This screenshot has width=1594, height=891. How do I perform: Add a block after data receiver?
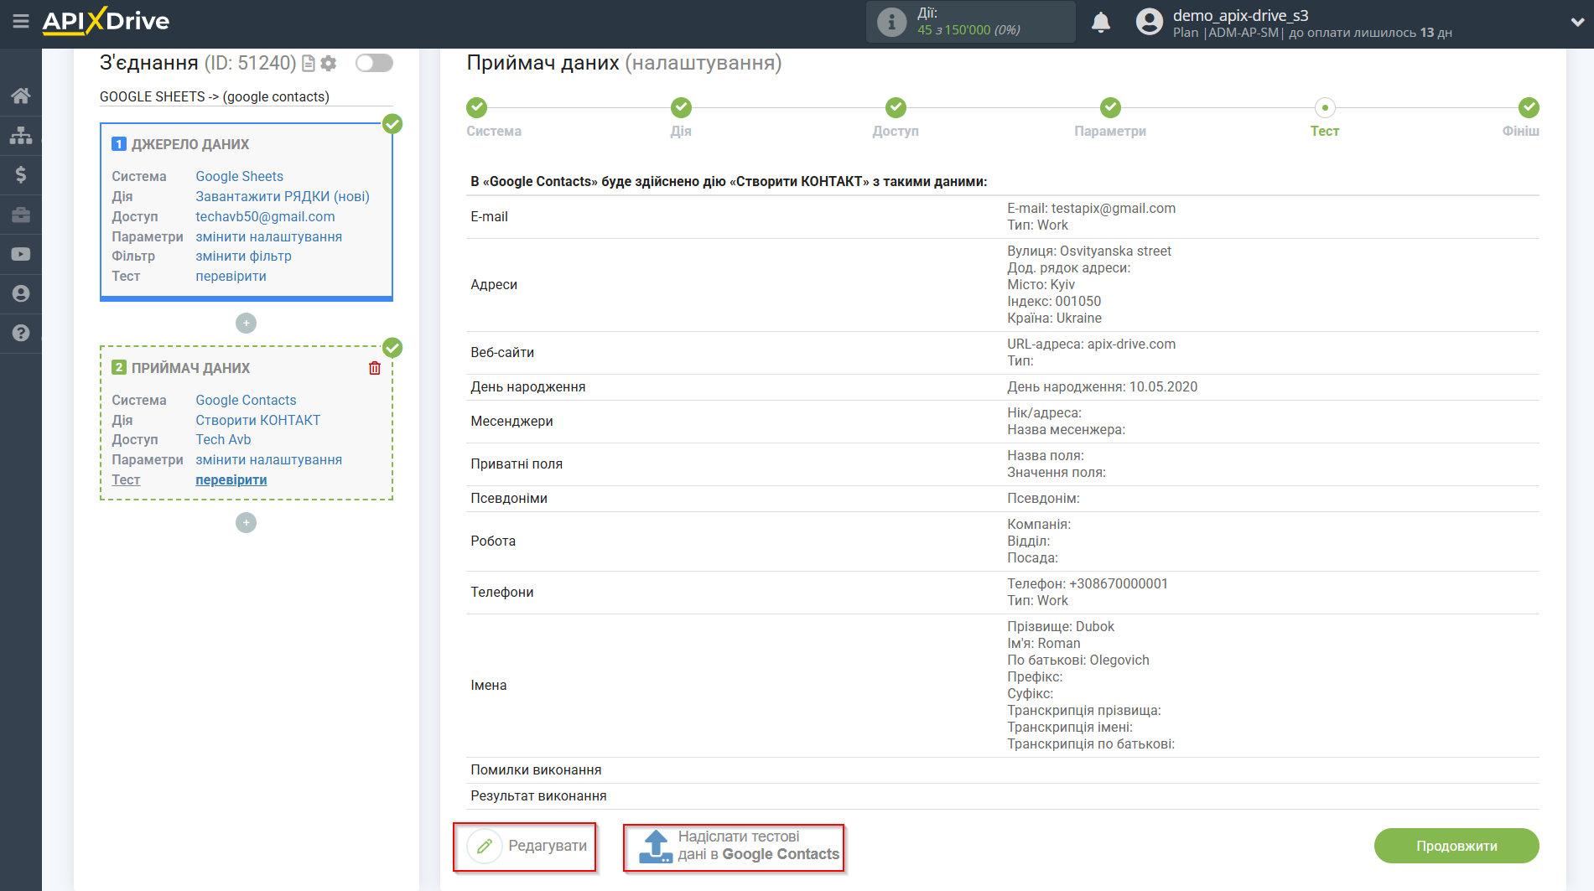click(x=246, y=522)
